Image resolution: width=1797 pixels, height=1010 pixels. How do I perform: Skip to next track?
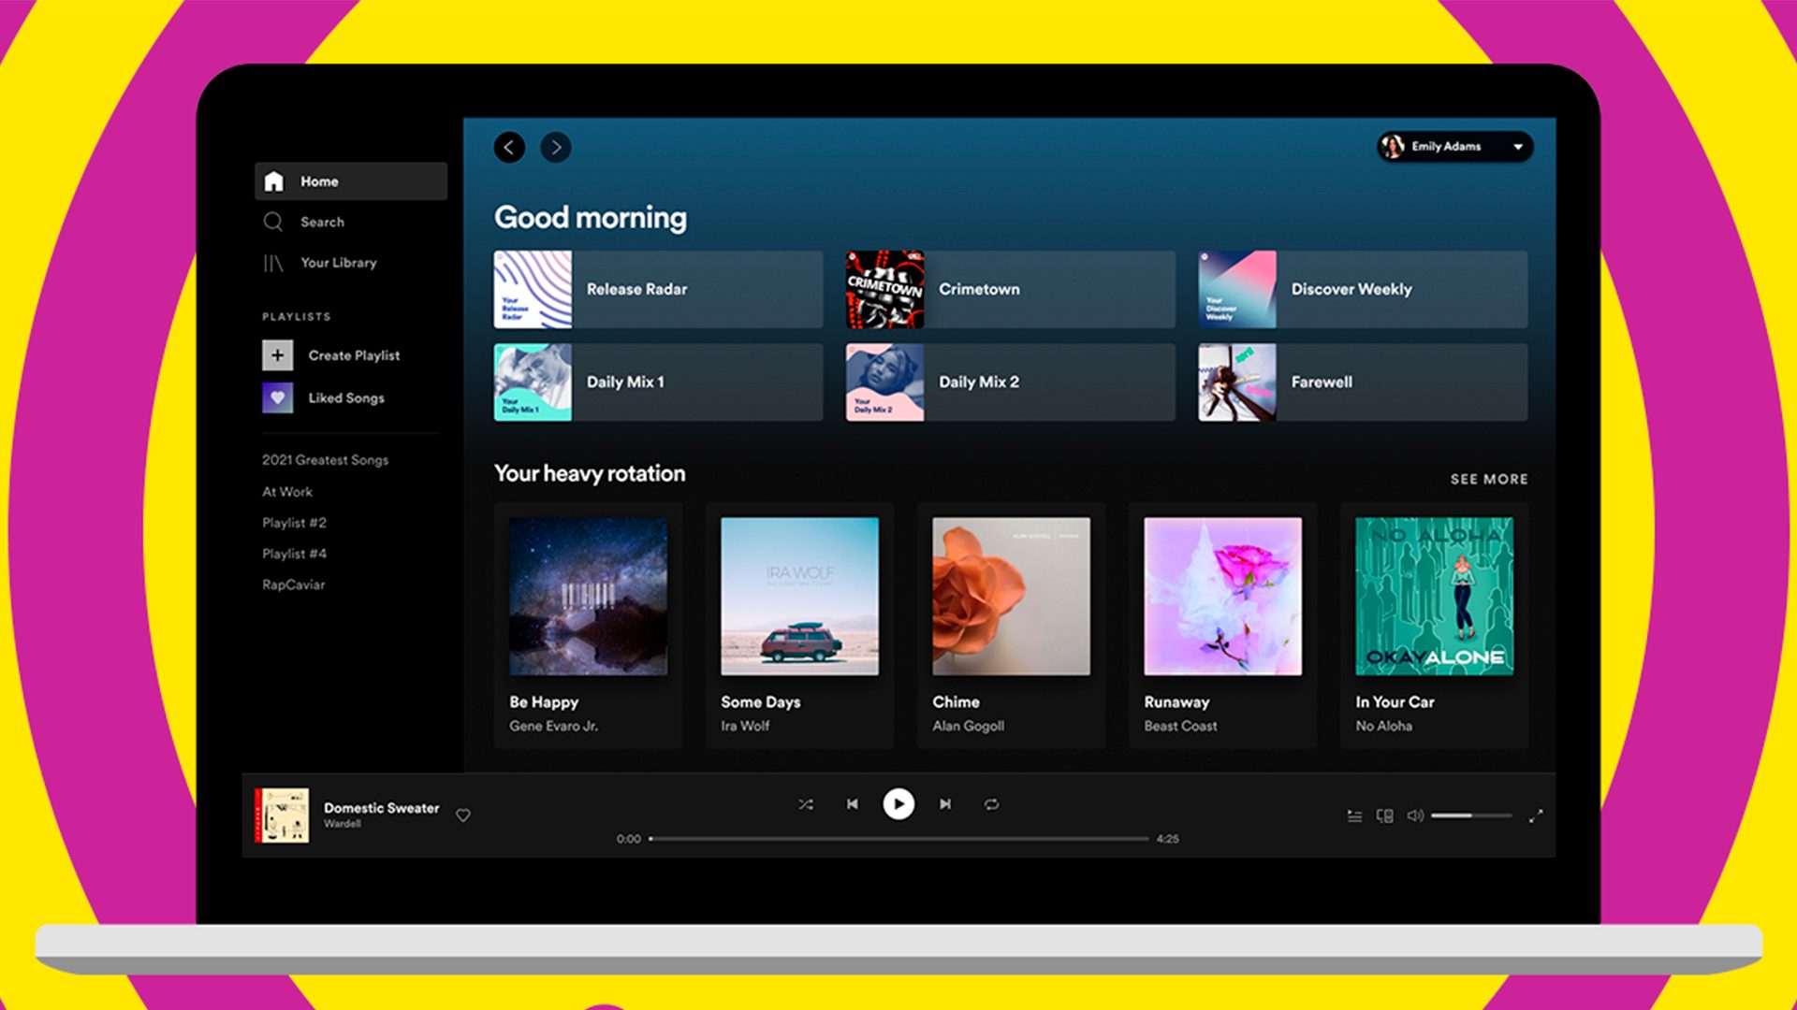(945, 804)
